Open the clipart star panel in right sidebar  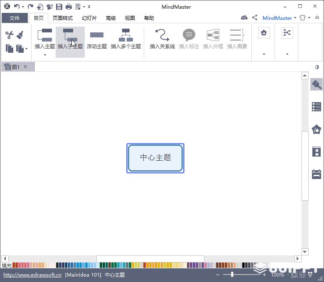click(x=317, y=152)
